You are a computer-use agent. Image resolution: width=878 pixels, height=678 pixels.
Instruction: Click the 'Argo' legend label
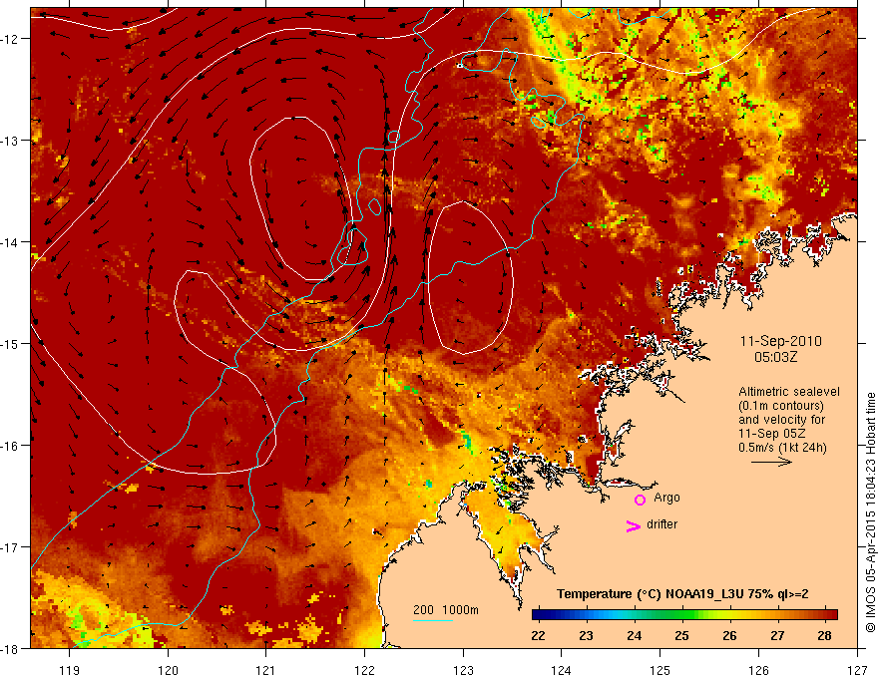coord(666,498)
